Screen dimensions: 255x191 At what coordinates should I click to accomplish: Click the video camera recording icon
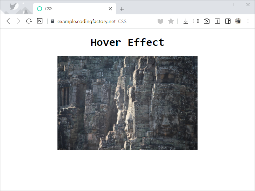tap(196, 21)
